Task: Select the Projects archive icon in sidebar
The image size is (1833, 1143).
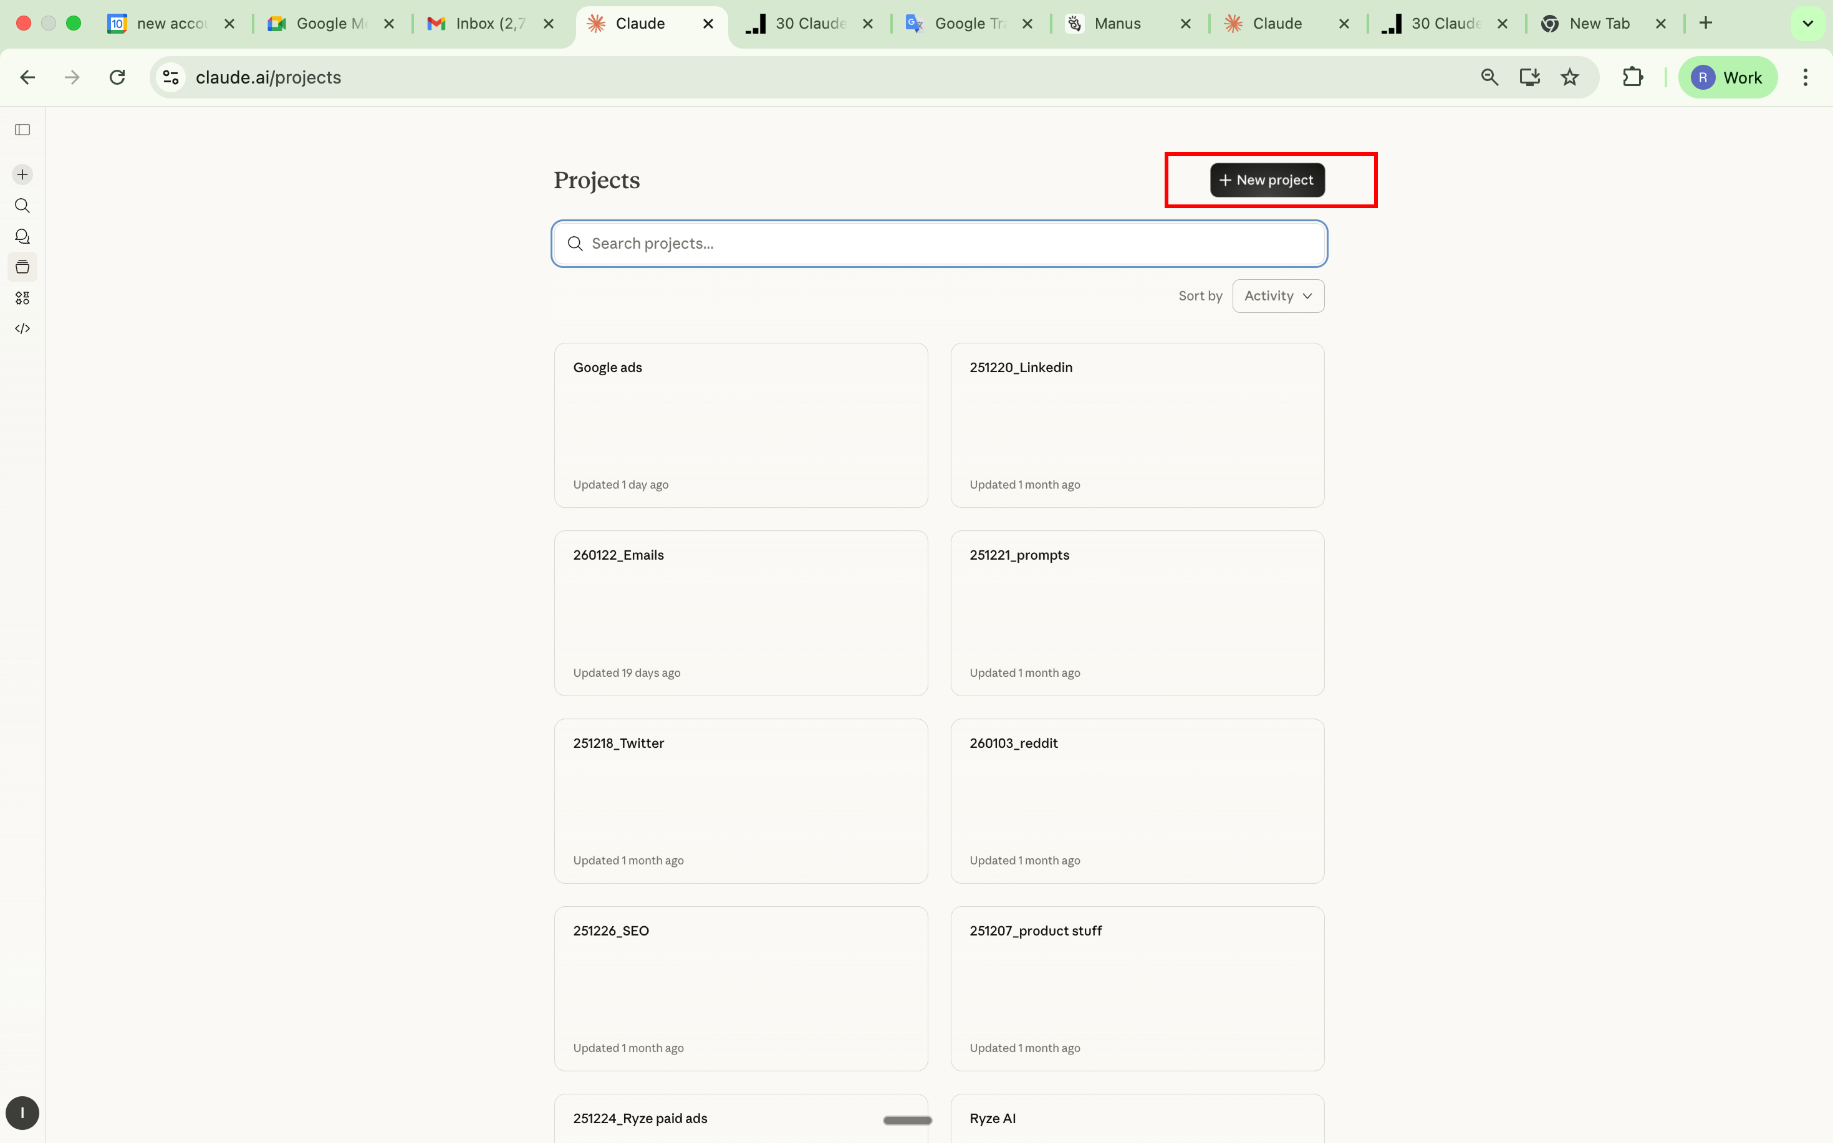Action: tap(22, 266)
